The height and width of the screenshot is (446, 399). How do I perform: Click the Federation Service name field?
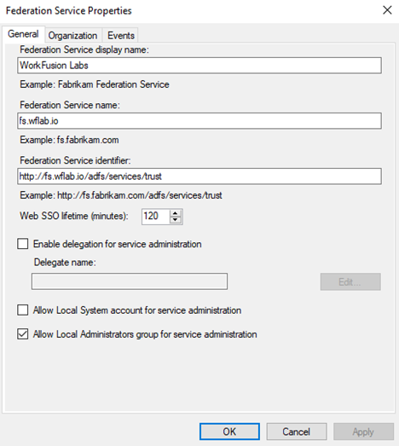tap(199, 121)
